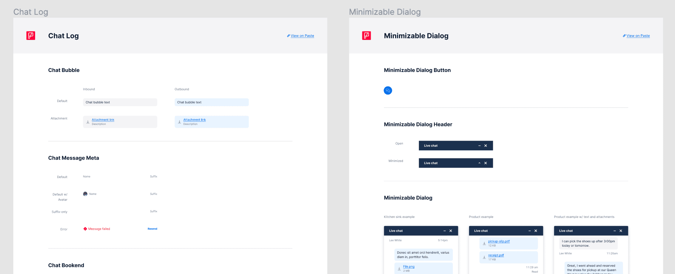Click the Paste logo in Chat Log header
This screenshot has height=274, width=675.
point(31,36)
